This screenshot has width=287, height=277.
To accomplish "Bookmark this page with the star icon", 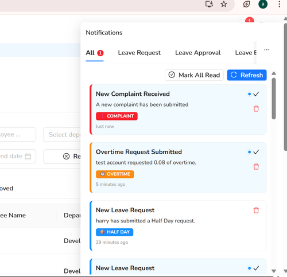I will click(x=224, y=4).
